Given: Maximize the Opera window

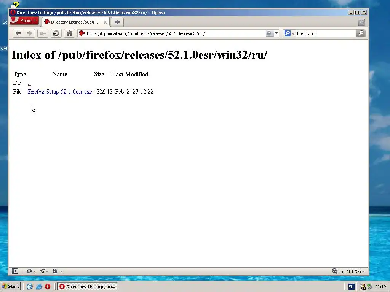Looking at the screenshot, I should [x=357, y=13].
